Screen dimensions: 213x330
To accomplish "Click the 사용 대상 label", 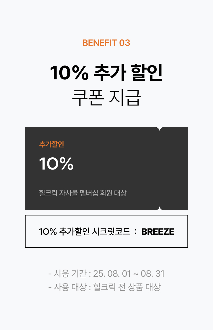I will (70, 287).
